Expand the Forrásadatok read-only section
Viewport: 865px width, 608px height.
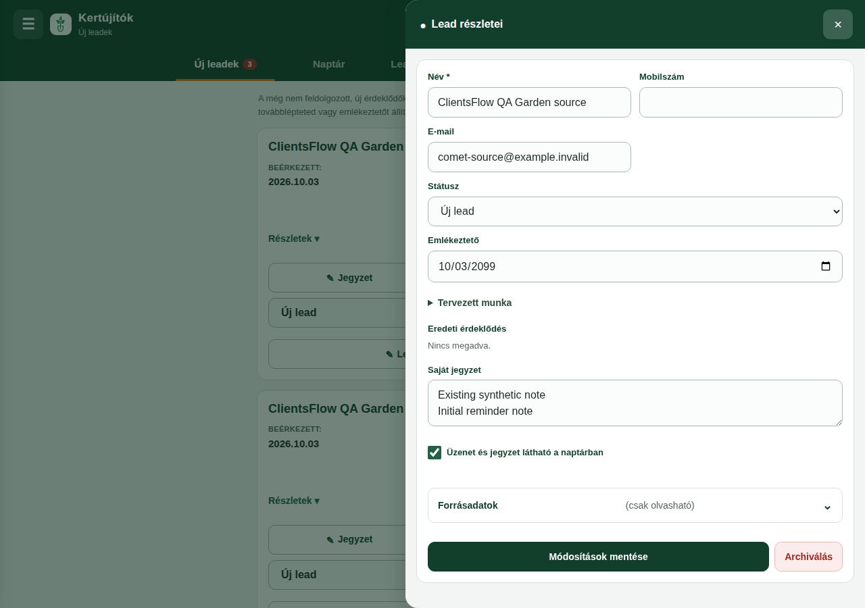coord(635,505)
